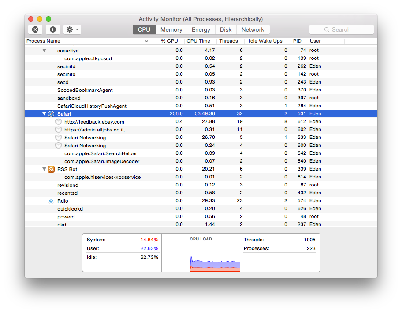Viewport: 402px width, 313px height.
Task: Select the powerd process row
Action: coord(201,217)
